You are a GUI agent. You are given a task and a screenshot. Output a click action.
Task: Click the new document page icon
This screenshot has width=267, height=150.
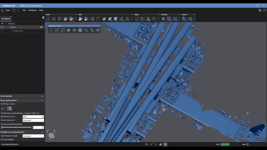tap(14, 10)
